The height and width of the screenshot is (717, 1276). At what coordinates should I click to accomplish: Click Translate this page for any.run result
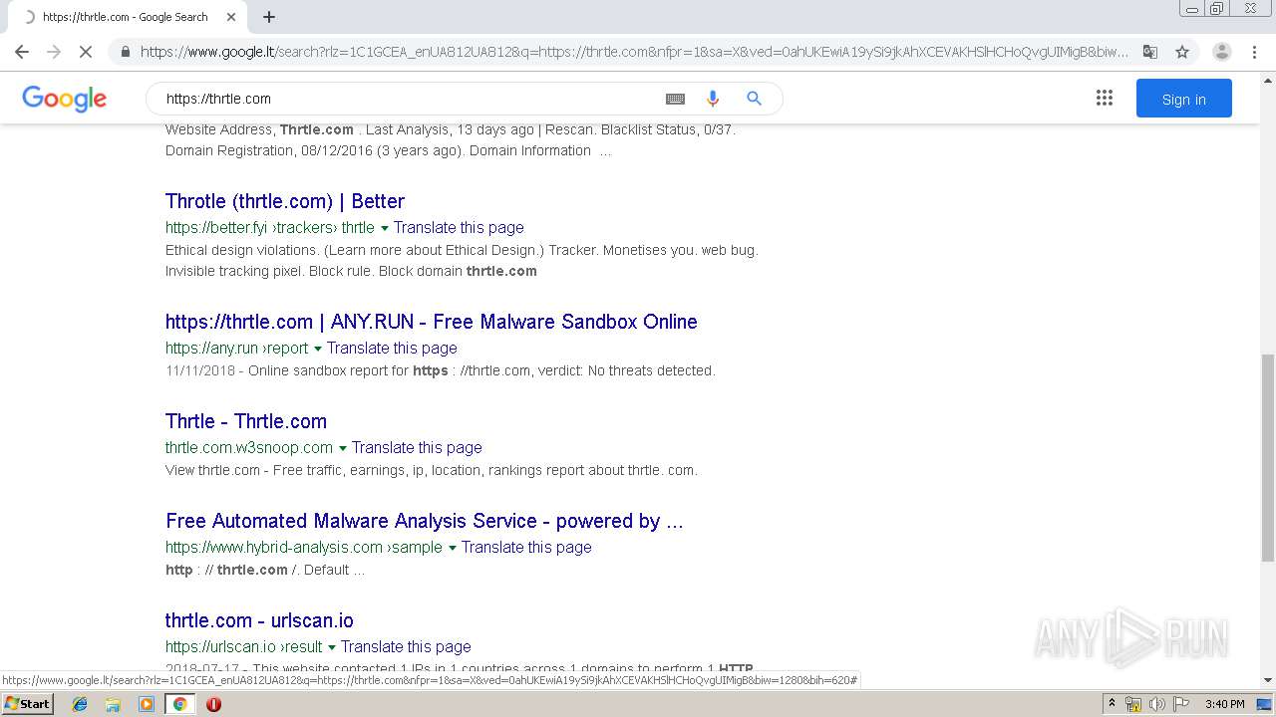[x=392, y=348]
